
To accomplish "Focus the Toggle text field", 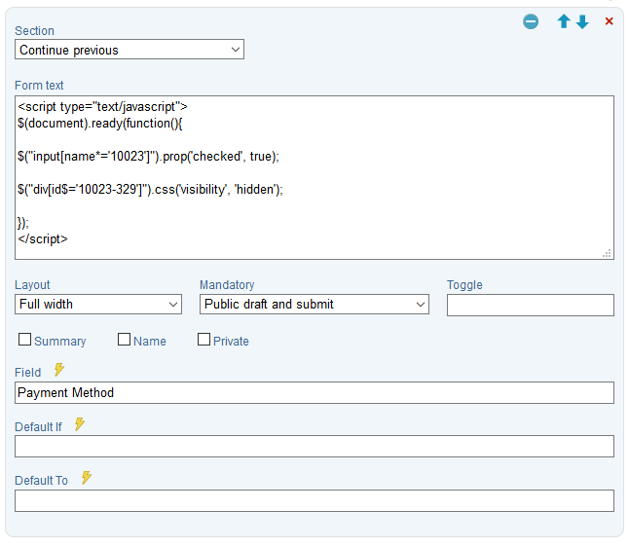I will pos(531,305).
